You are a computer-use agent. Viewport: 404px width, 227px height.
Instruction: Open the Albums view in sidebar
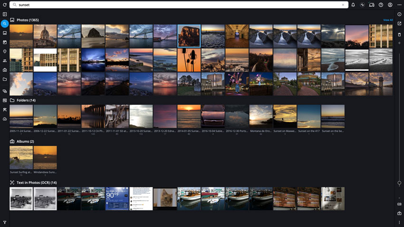pyautogui.click(x=5, y=70)
